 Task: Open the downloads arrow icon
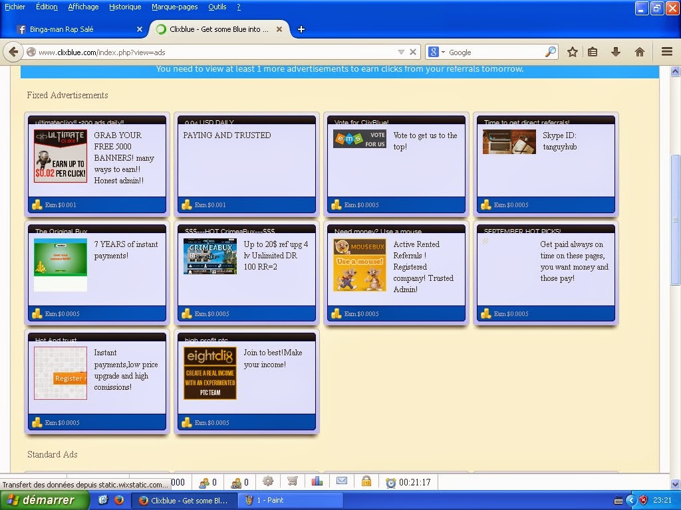[615, 52]
